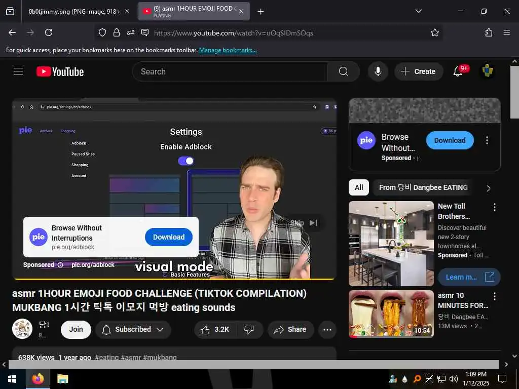
Task: Open YouTube notifications bell
Action: click(x=458, y=71)
